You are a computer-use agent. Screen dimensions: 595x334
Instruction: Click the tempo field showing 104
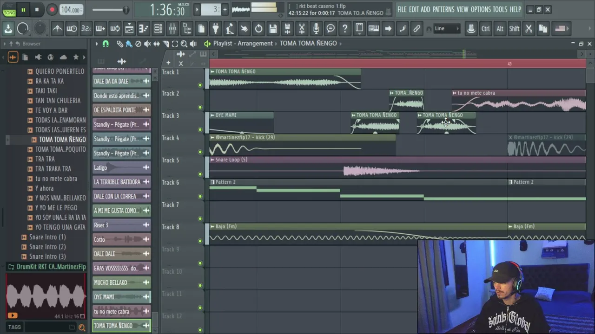71,10
